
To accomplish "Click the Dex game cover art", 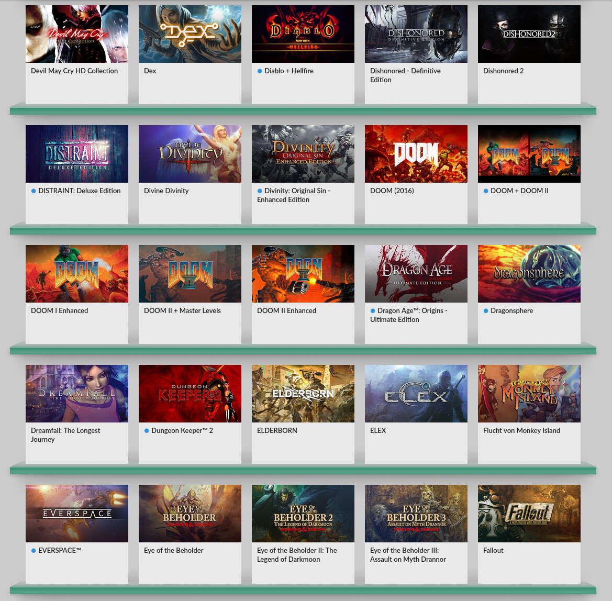I will (x=190, y=34).
